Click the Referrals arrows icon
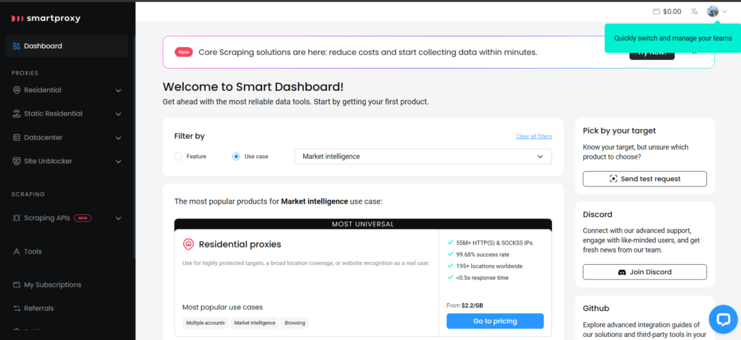The width and height of the screenshot is (741, 340). tap(17, 308)
